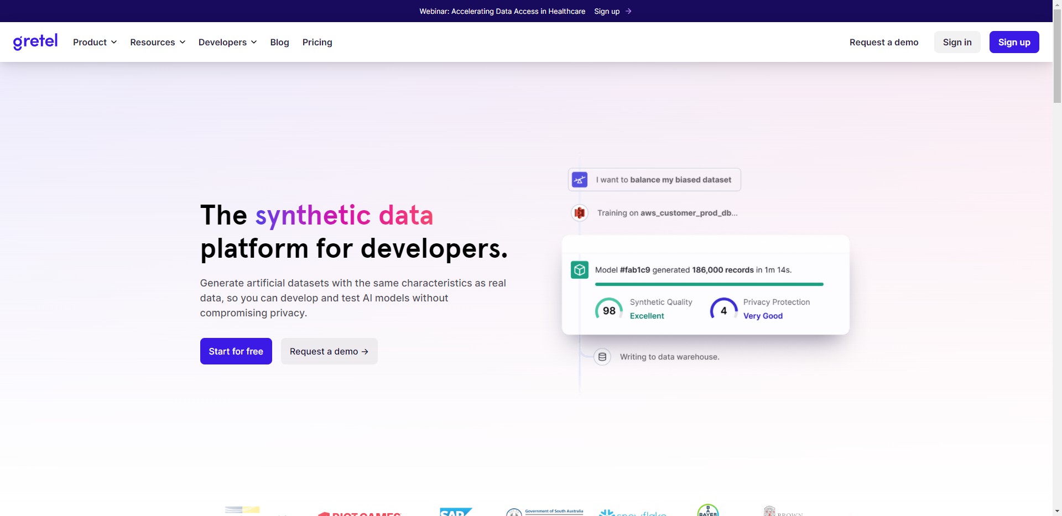Click the green model generation progress bar

click(709, 284)
